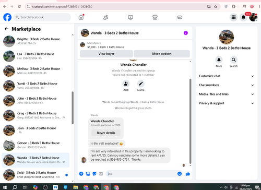Expand Media, files and links section

point(227,94)
